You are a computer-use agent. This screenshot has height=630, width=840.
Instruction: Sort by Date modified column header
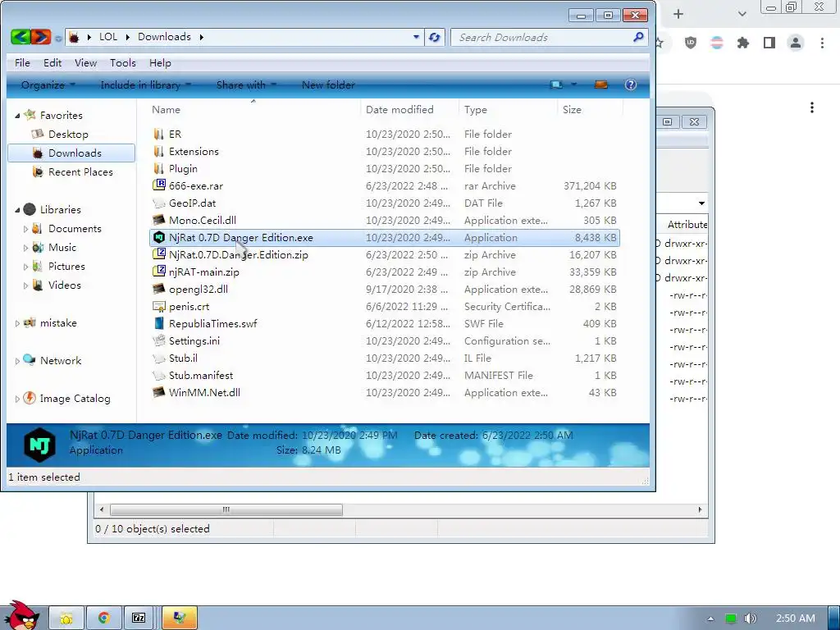pos(410,110)
